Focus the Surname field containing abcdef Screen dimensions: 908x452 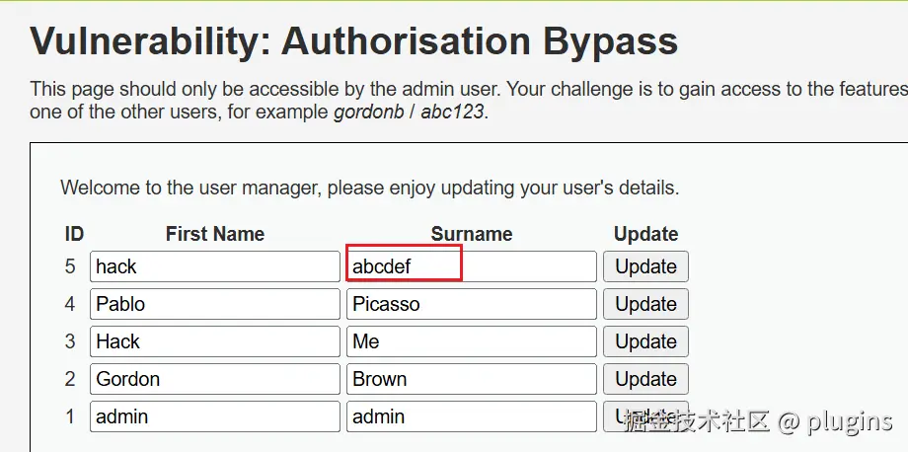[472, 266]
